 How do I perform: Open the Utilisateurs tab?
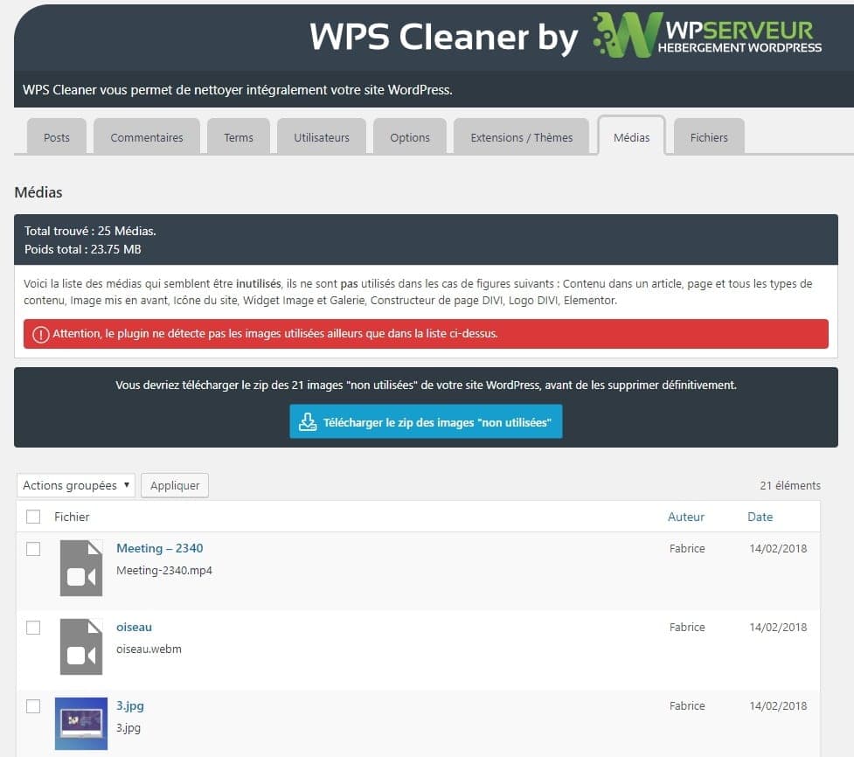point(321,137)
